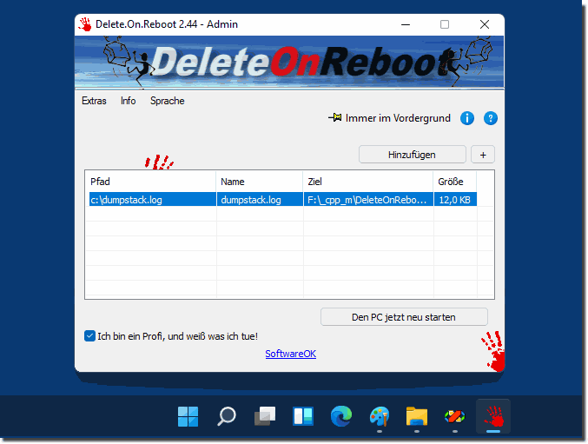Image resolution: width=588 pixels, height=444 pixels.
Task: Open the Extras menu
Action: (x=94, y=101)
